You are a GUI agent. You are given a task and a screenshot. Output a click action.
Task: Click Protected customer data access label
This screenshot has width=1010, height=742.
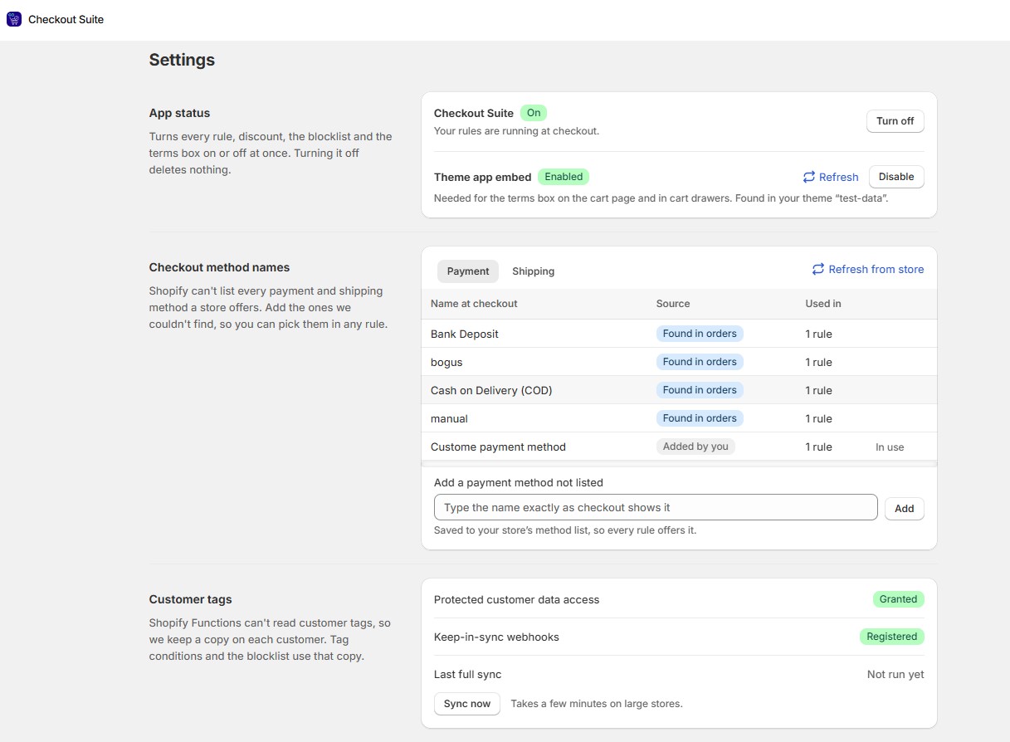[516, 599]
